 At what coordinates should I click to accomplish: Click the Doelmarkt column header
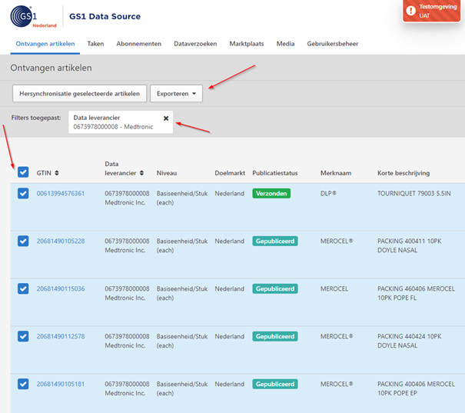[230, 173]
